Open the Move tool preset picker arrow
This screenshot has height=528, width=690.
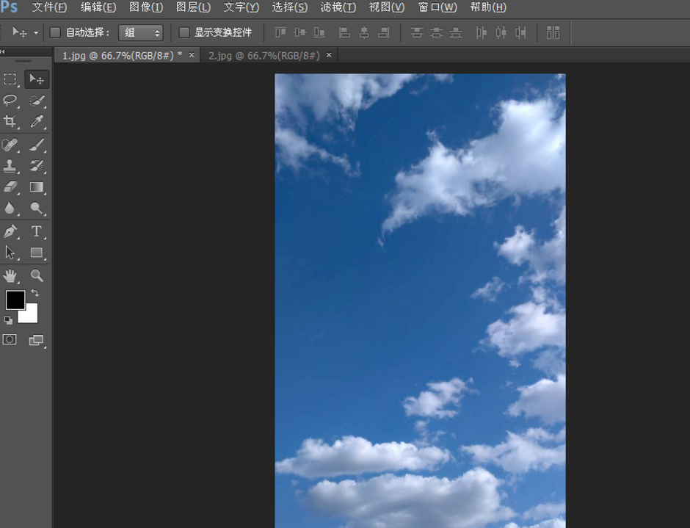point(36,33)
